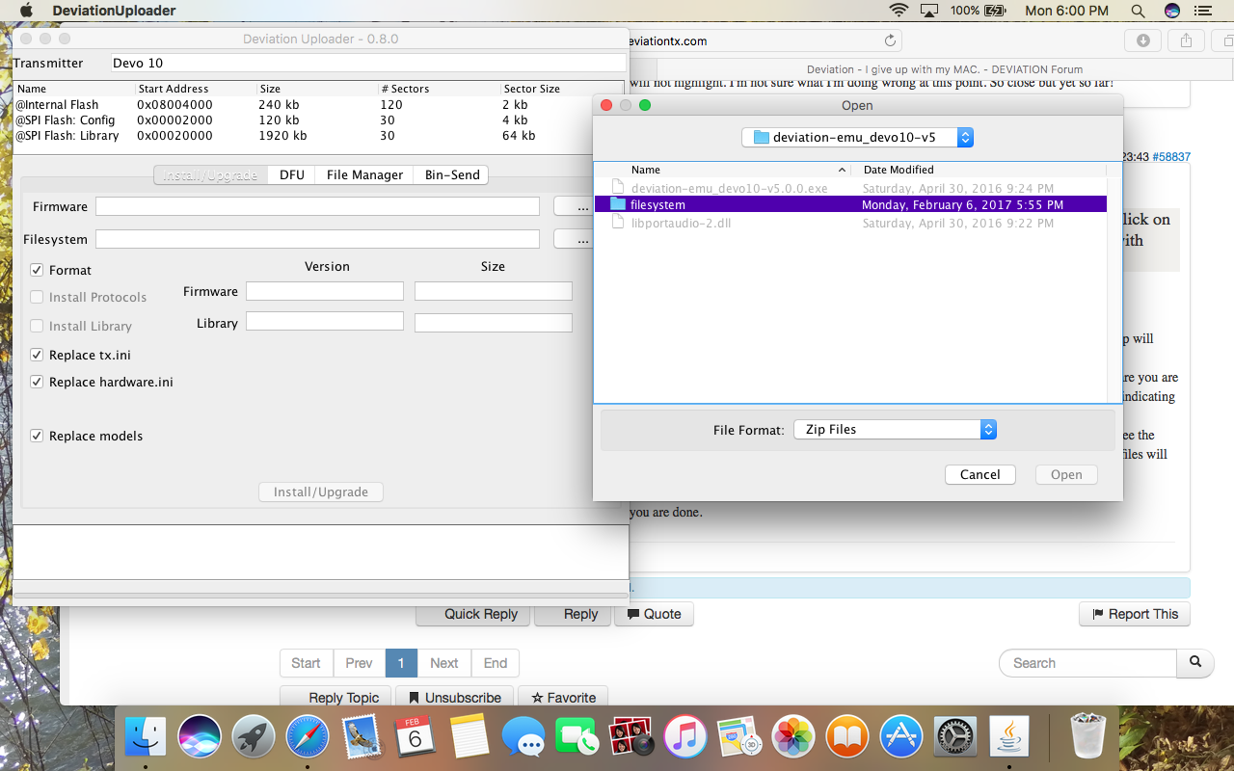The height and width of the screenshot is (771, 1234).
Task: Launch Siri from the dock
Action: 200,738
